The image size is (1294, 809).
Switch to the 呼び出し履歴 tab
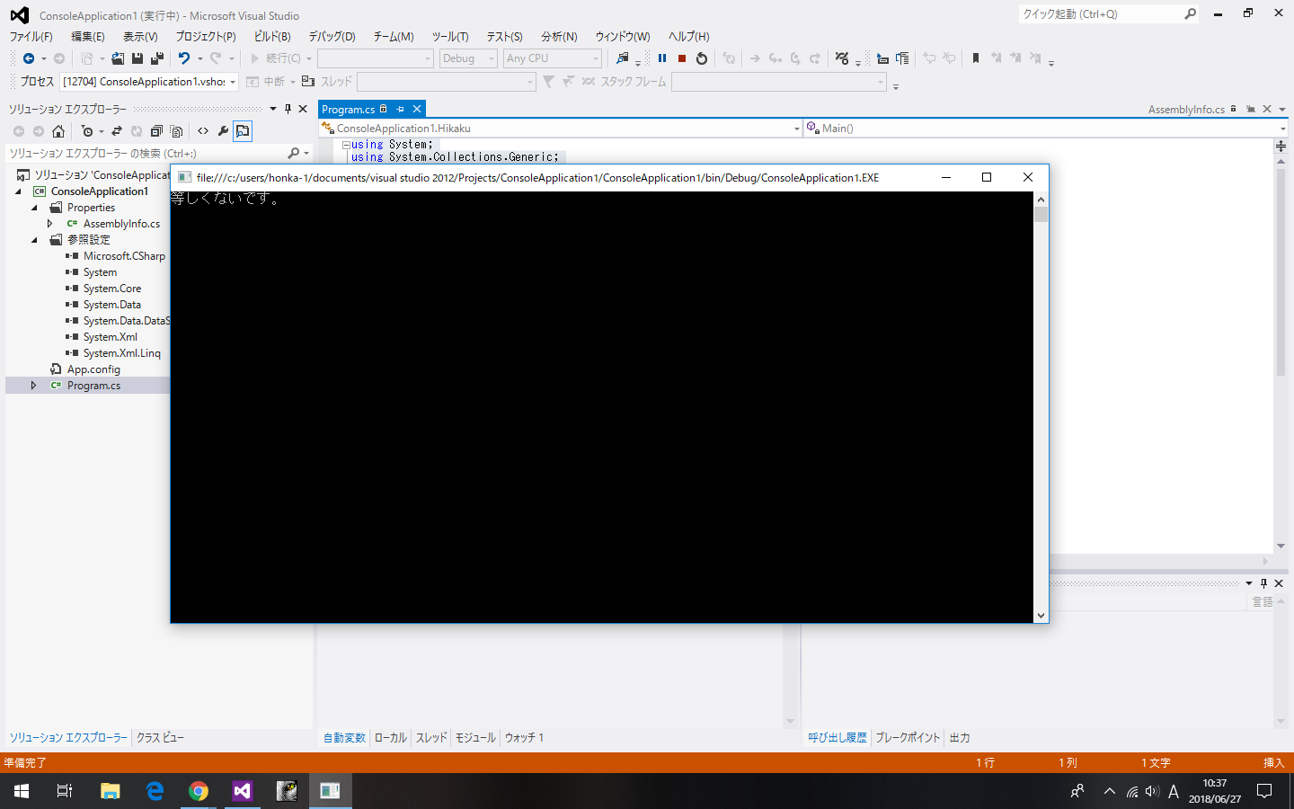837,738
